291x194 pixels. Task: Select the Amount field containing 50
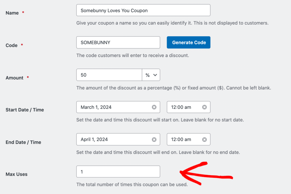[109, 75]
